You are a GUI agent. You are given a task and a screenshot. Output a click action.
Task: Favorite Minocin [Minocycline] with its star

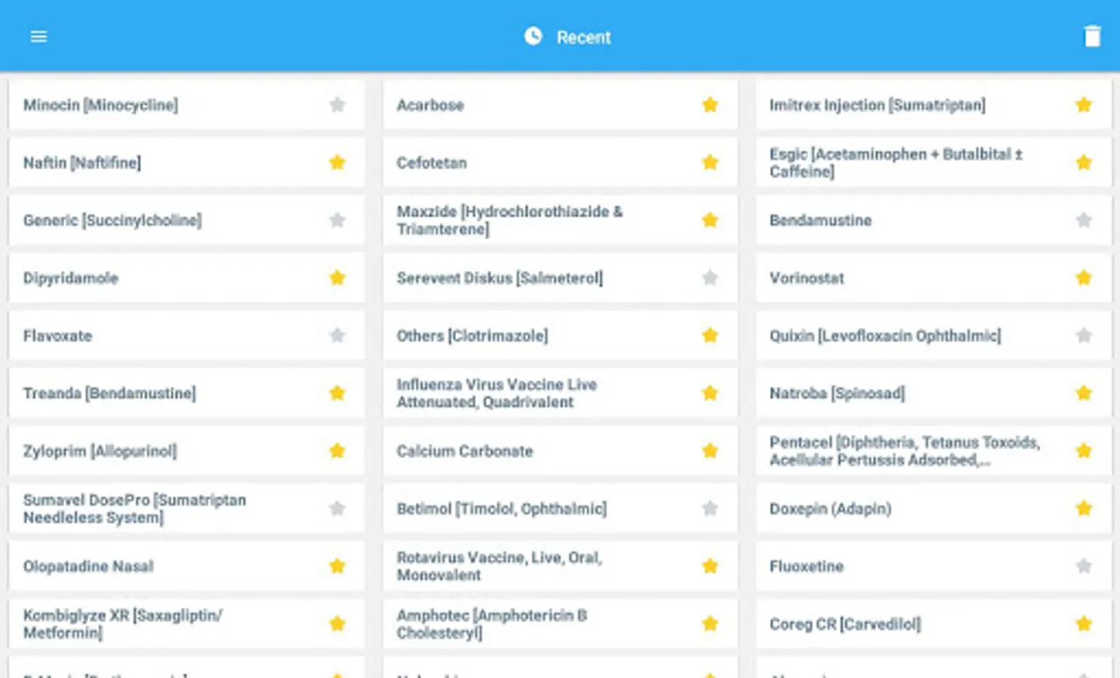[x=337, y=105]
